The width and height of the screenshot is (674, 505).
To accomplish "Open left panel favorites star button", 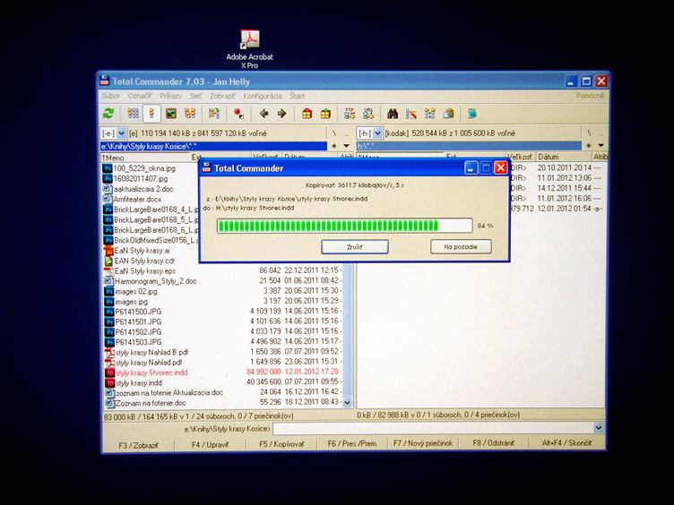I will tap(334, 146).
